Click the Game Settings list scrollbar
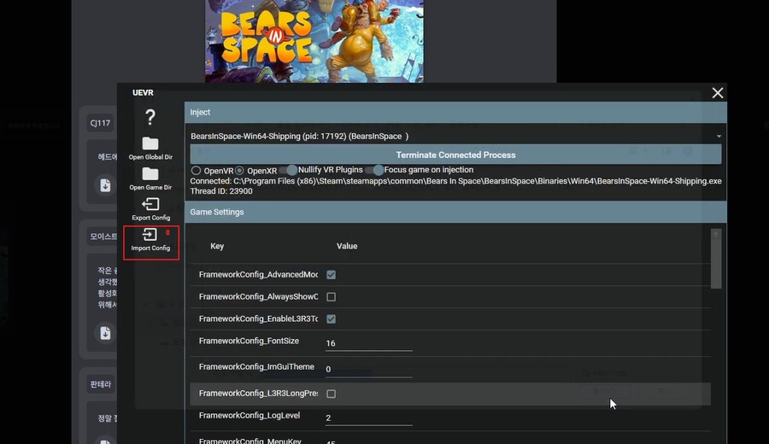The width and height of the screenshot is (769, 444). [x=716, y=260]
